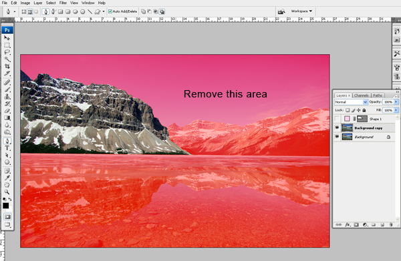
Task: Select the Gradient tool
Action: pyautogui.click(x=7, y=118)
